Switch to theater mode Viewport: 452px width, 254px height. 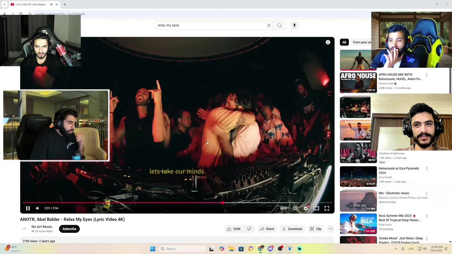(x=316, y=208)
